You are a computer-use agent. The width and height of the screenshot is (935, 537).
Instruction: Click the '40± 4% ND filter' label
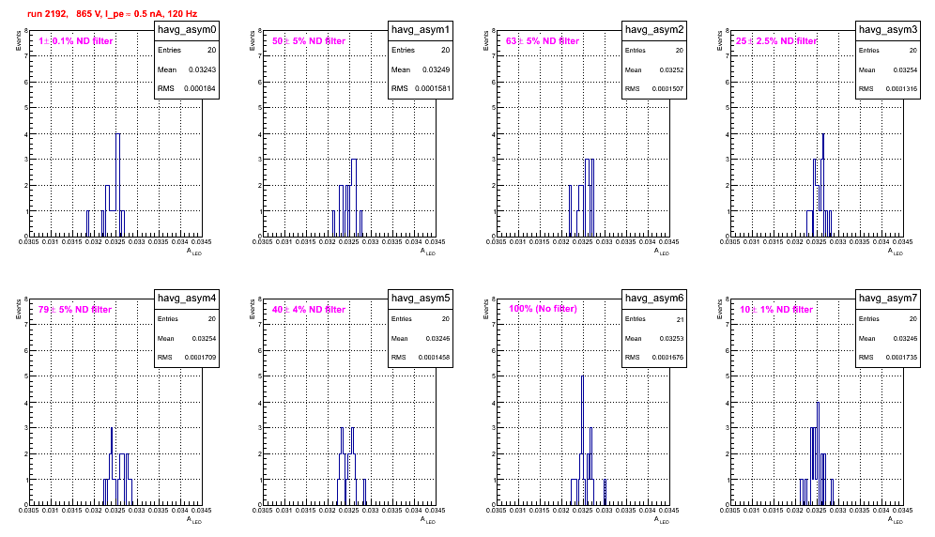coord(309,310)
